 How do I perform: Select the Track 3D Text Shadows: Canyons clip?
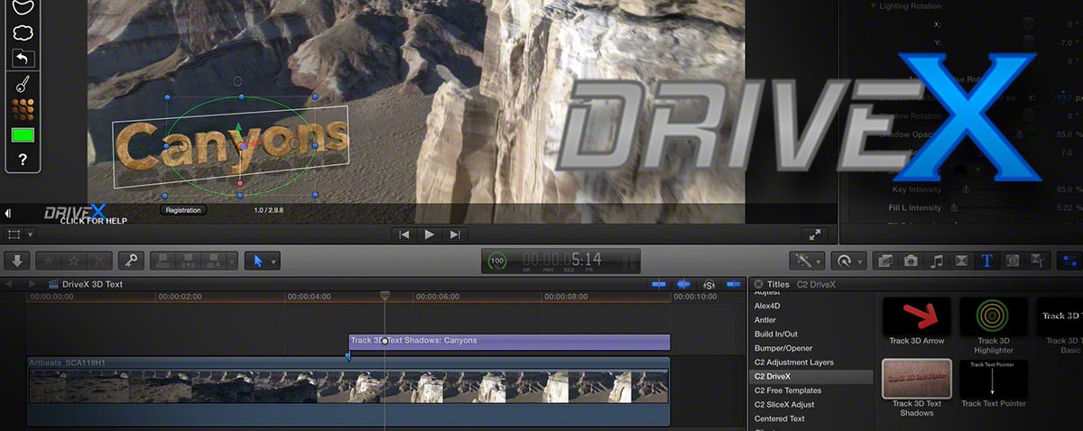[509, 342]
